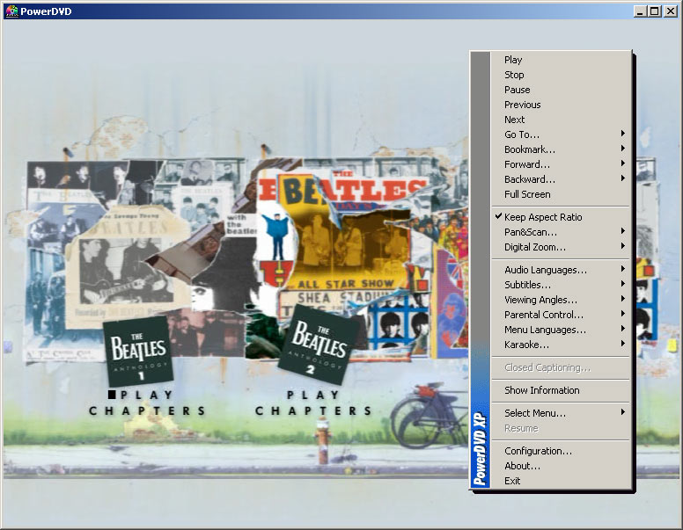This screenshot has width=683, height=530.
Task: Open the Go To submenu arrow
Action: click(x=623, y=134)
